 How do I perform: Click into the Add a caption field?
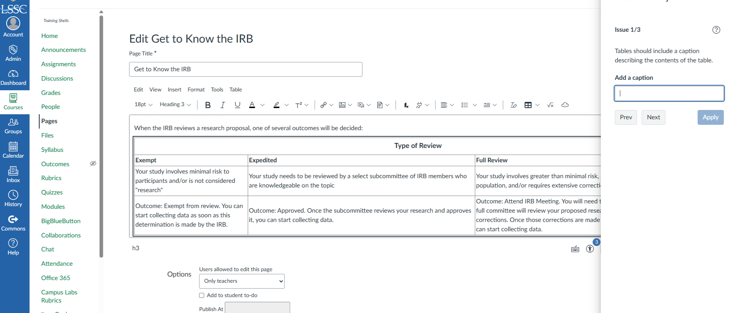669,93
